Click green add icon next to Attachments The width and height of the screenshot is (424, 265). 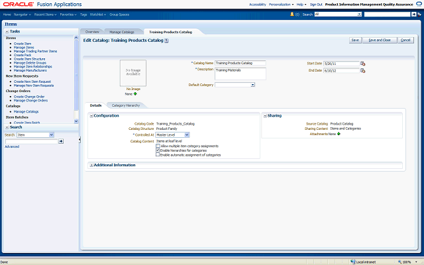339,134
